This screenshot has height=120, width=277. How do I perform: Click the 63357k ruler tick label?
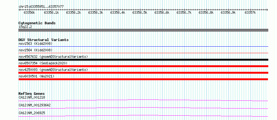tap(250, 13)
